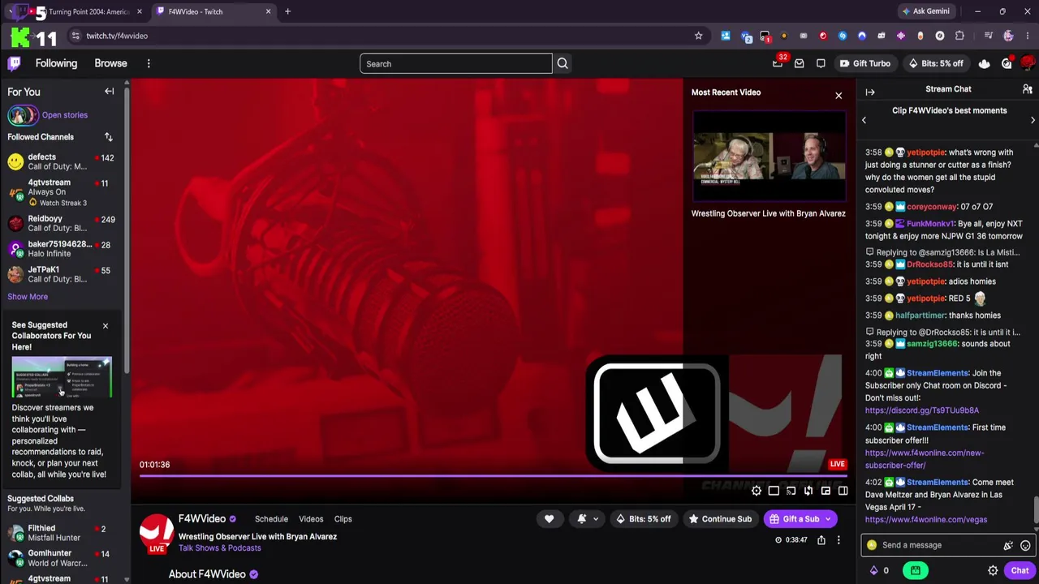Open the Whispers chat bubble icon
The image size is (1039, 584).
pos(821,63)
